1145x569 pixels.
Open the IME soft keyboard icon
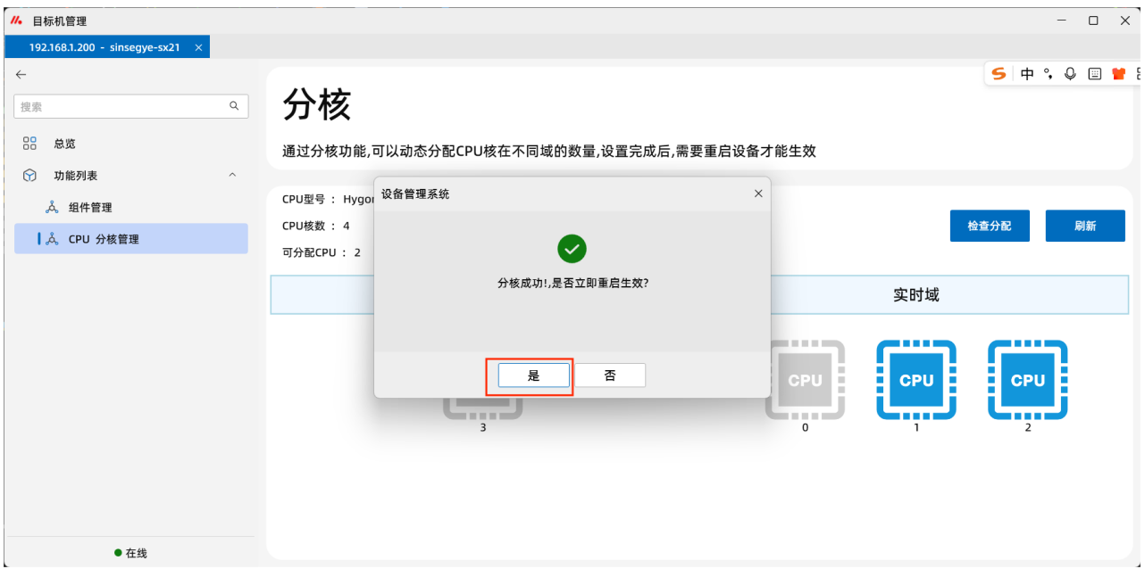click(x=1095, y=74)
